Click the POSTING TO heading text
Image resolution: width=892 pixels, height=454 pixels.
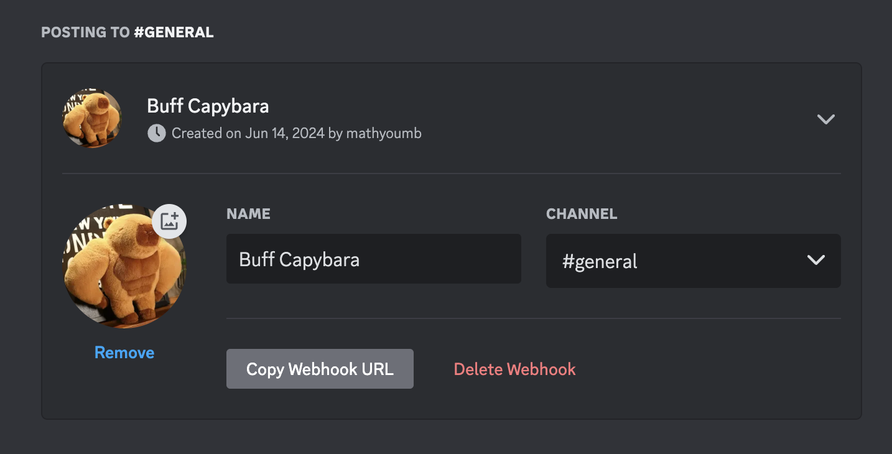click(86, 32)
